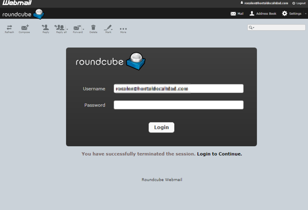The height and width of the screenshot is (210, 308).
Task: Click the Reply all icon
Action: click(60, 29)
